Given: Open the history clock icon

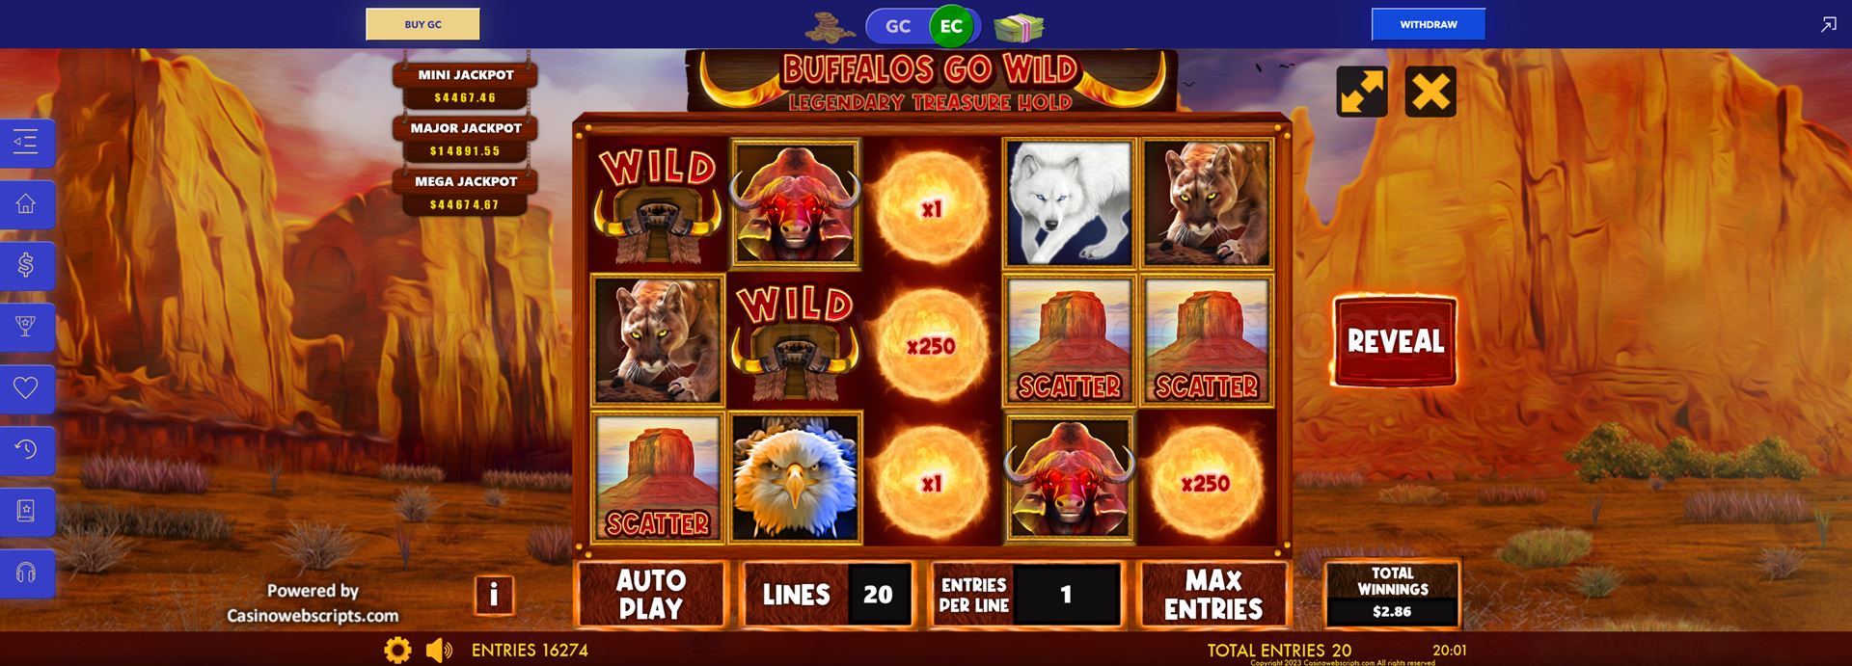Looking at the screenshot, I should click(x=26, y=450).
